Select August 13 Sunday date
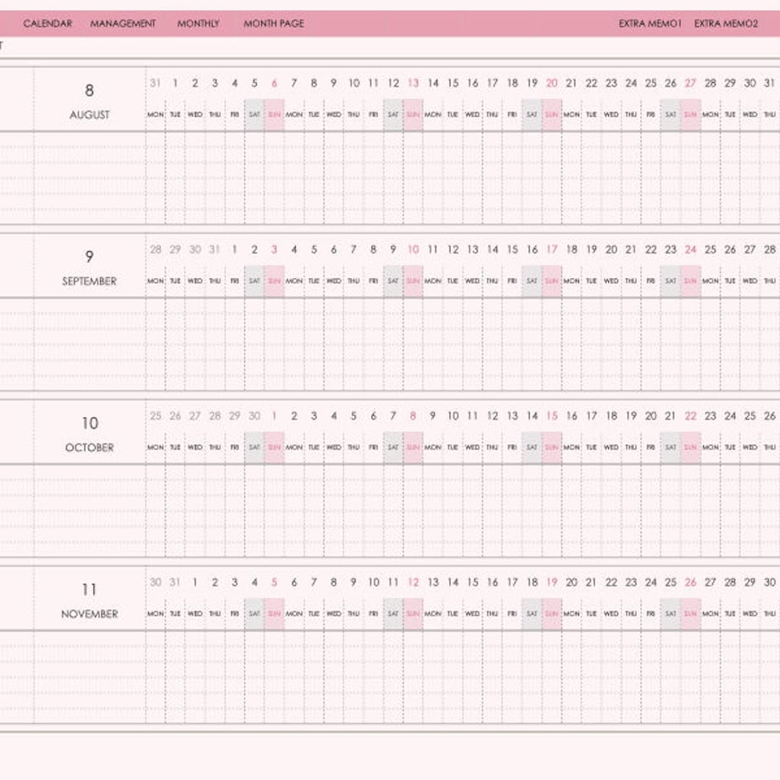The width and height of the screenshot is (780, 780). pos(413,83)
